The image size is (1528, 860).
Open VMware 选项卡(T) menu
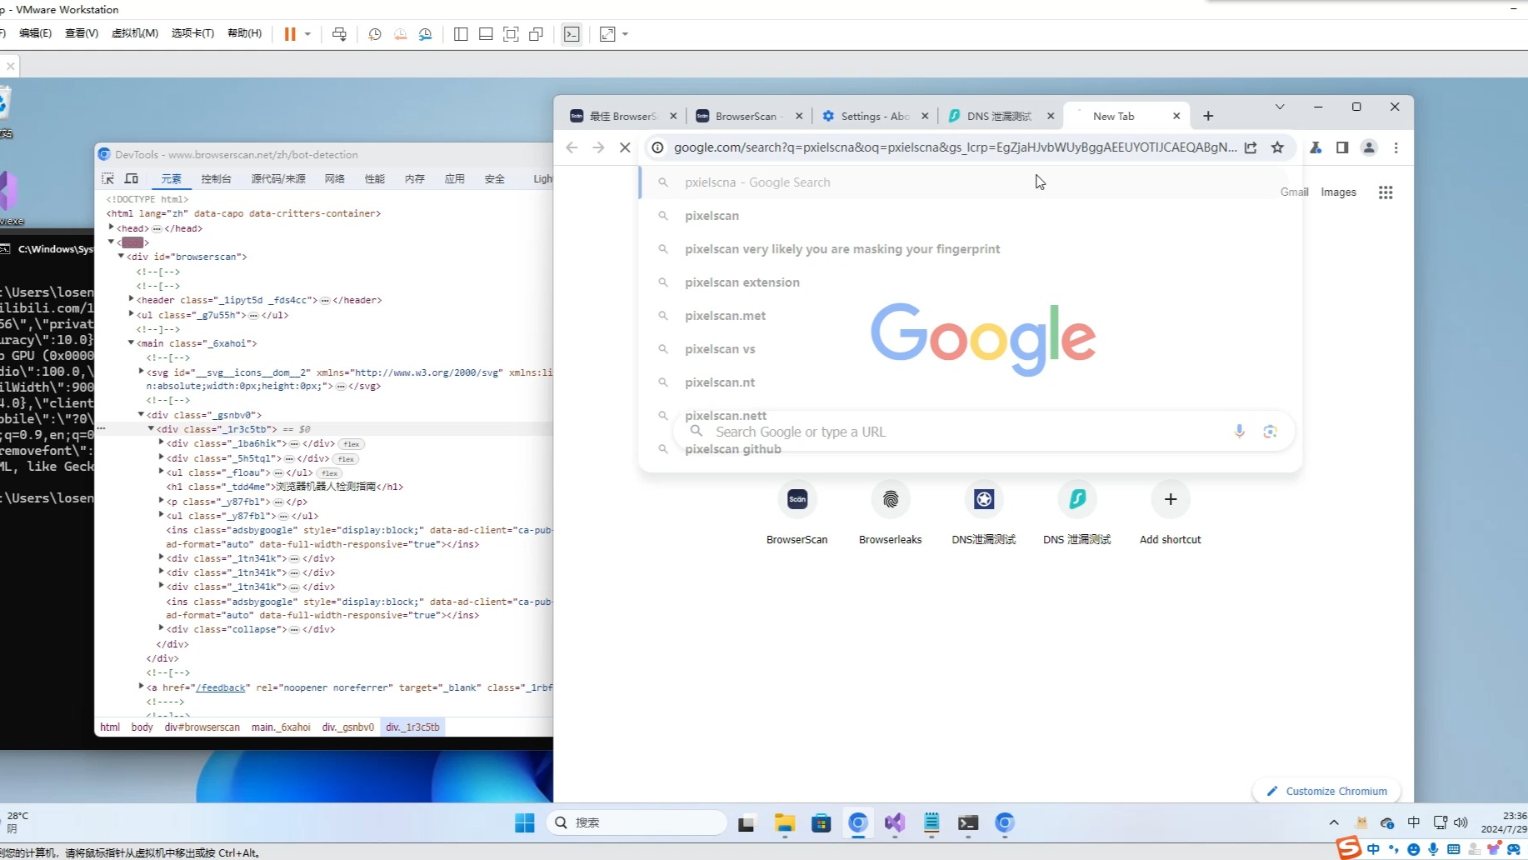tap(192, 33)
